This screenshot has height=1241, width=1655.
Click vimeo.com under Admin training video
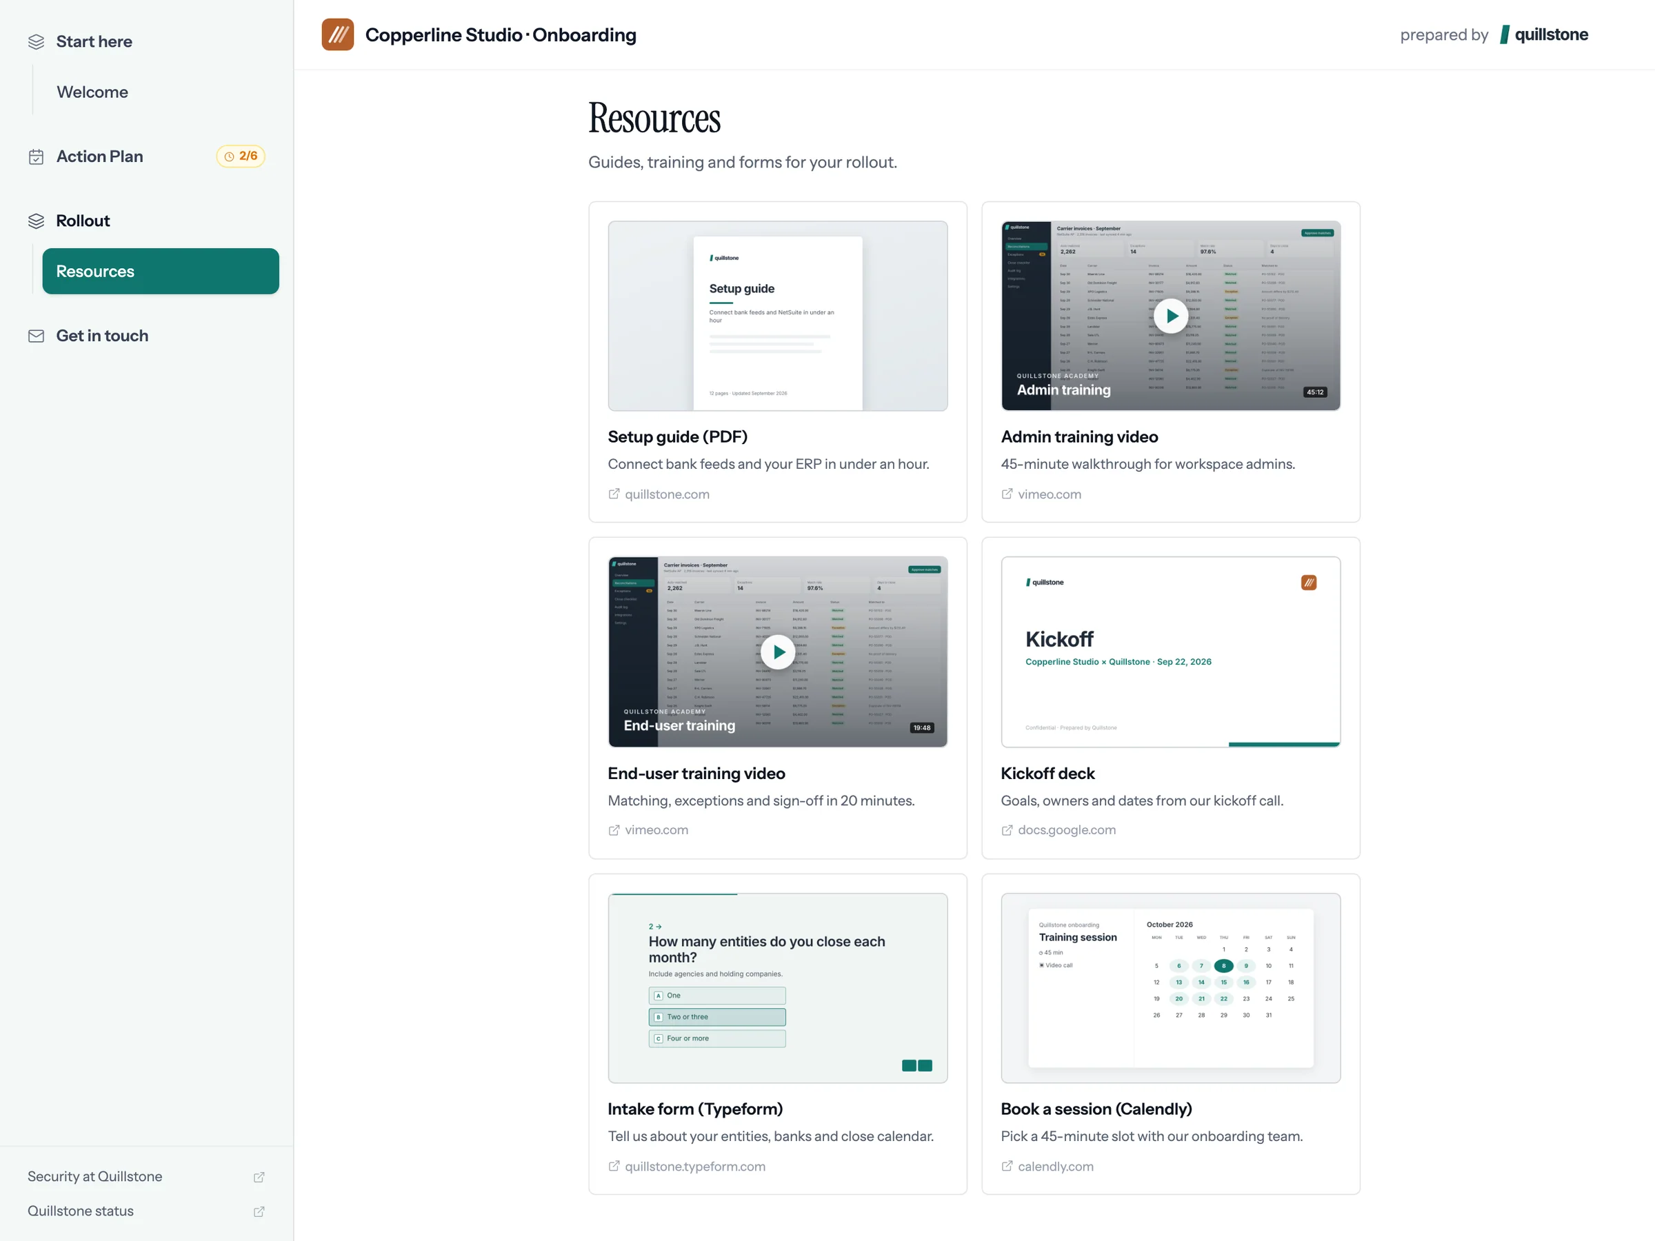(x=1050, y=494)
